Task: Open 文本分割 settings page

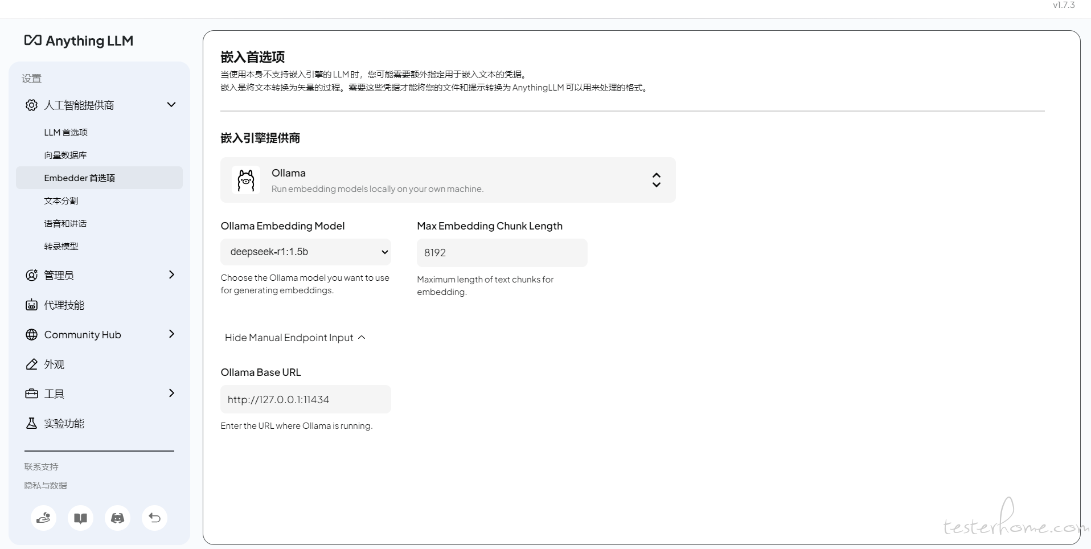Action: coord(61,200)
